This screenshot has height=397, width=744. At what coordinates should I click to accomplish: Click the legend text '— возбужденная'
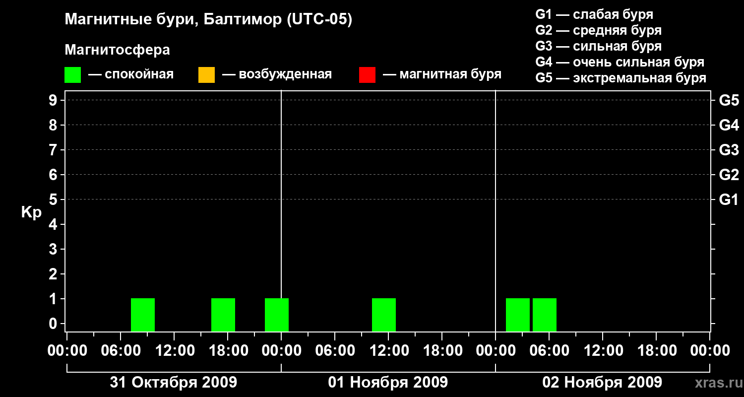[277, 74]
